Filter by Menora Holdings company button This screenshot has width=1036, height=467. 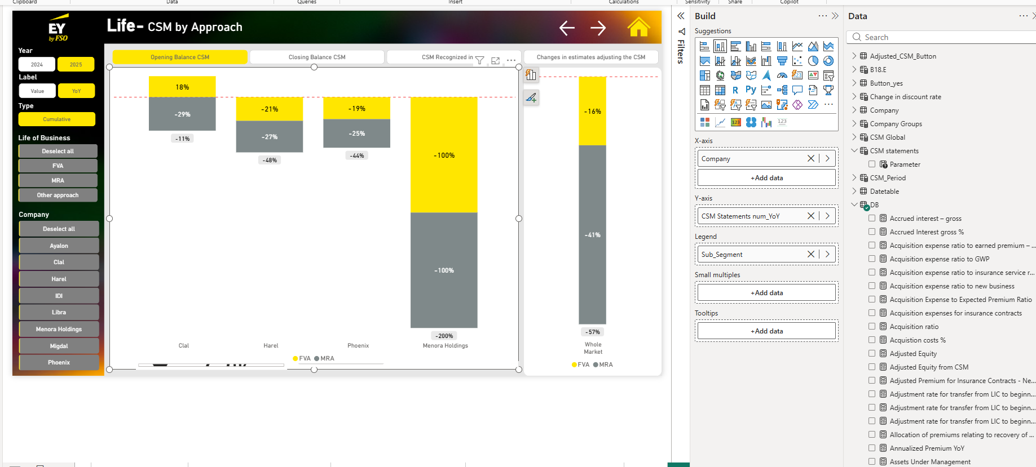(x=59, y=329)
